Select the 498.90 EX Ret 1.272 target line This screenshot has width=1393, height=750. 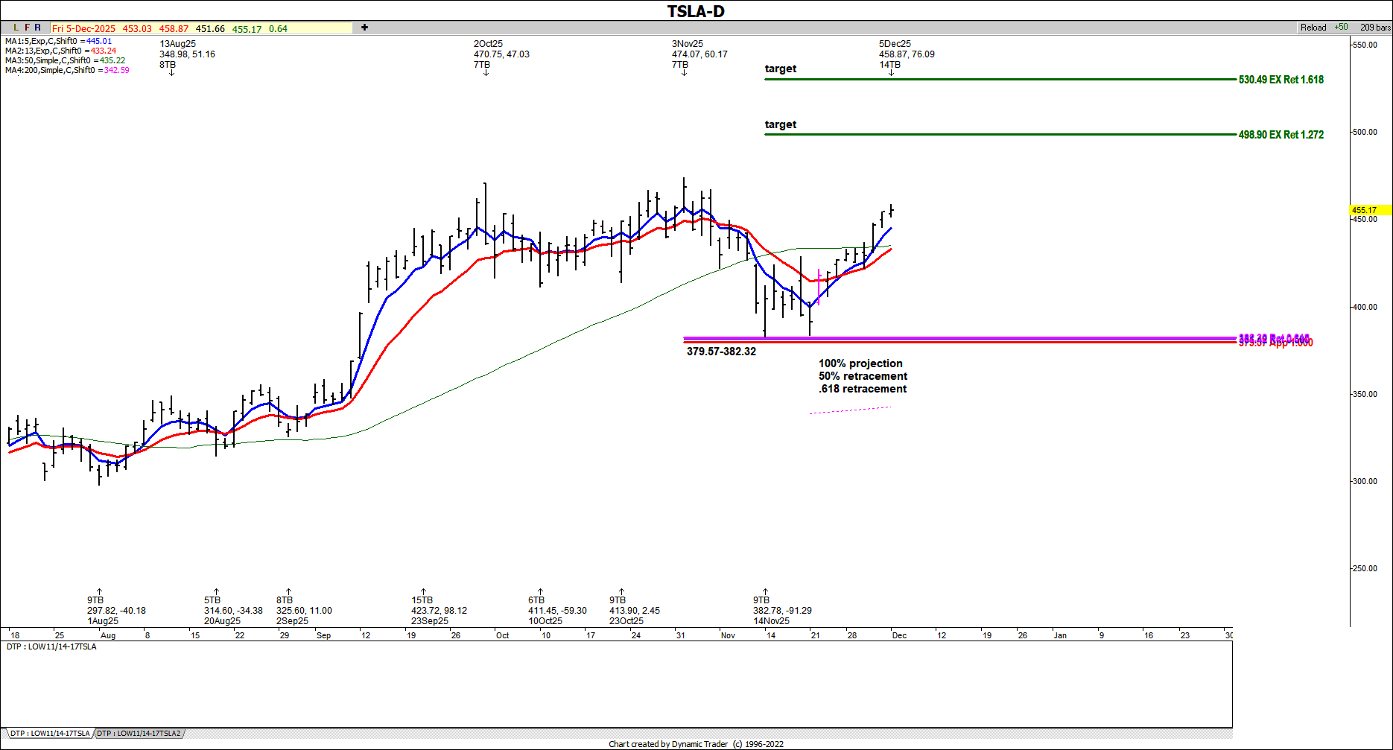(x=998, y=135)
